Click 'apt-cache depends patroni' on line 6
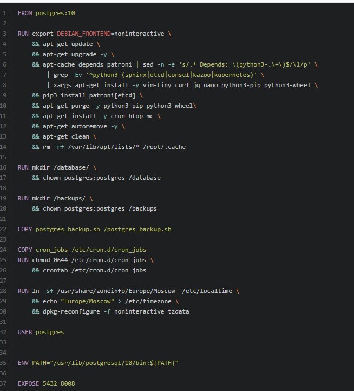This screenshot has height=391, width=354. [x=87, y=65]
